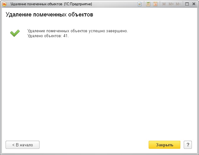The image size is (199, 155).
Task: Click the window title bar text
Action: point(51,4)
